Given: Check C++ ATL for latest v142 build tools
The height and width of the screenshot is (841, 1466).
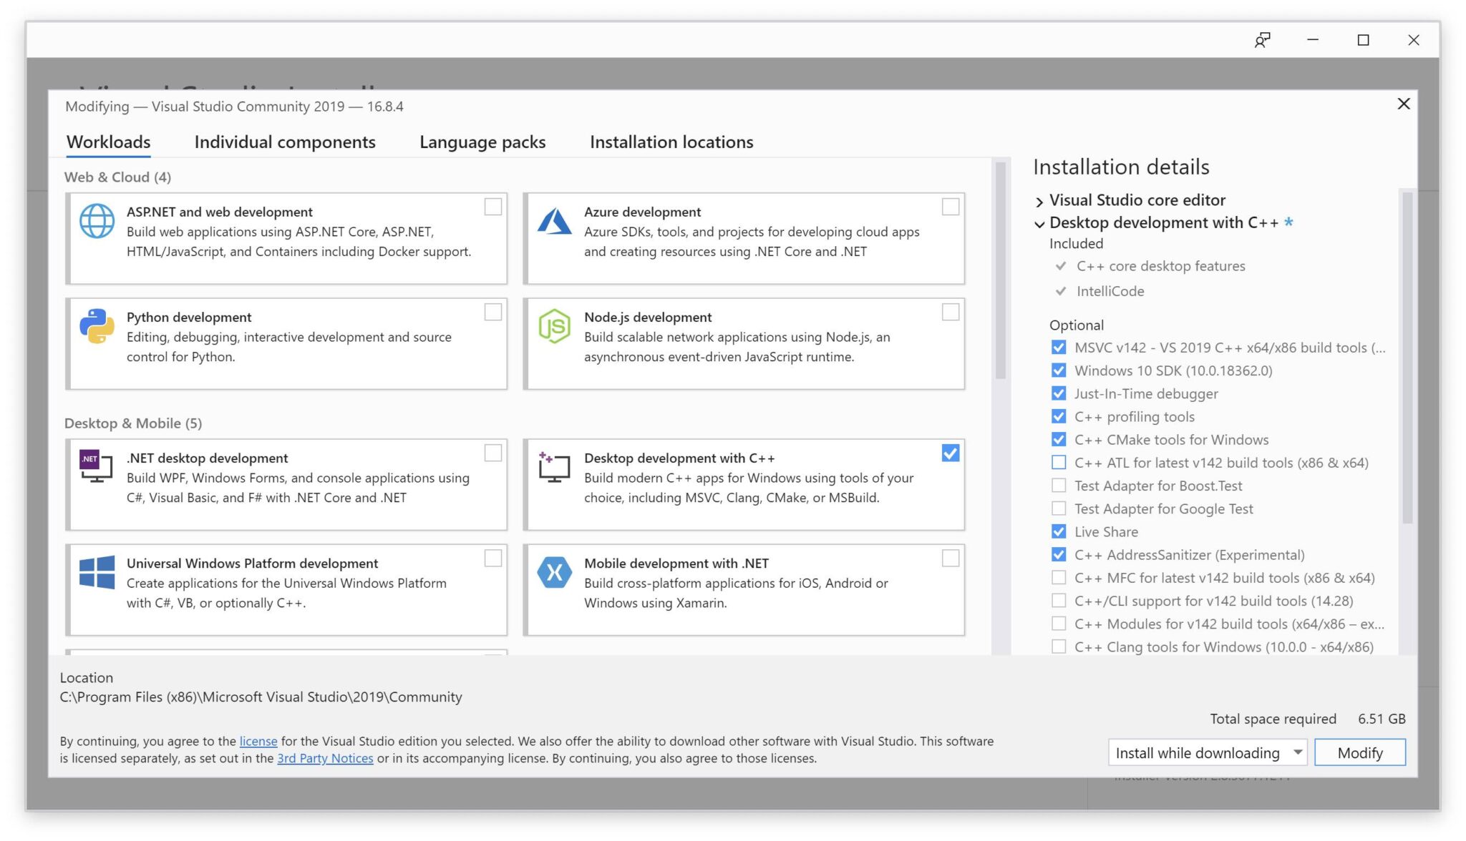Looking at the screenshot, I should pyautogui.click(x=1058, y=463).
